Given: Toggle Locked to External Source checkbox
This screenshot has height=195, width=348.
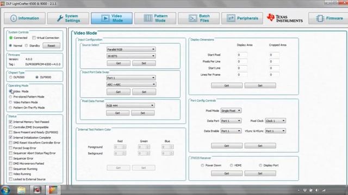Looking at the screenshot, I should (10, 179).
